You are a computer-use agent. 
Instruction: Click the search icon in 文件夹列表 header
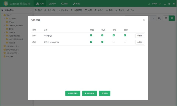[31, 10]
